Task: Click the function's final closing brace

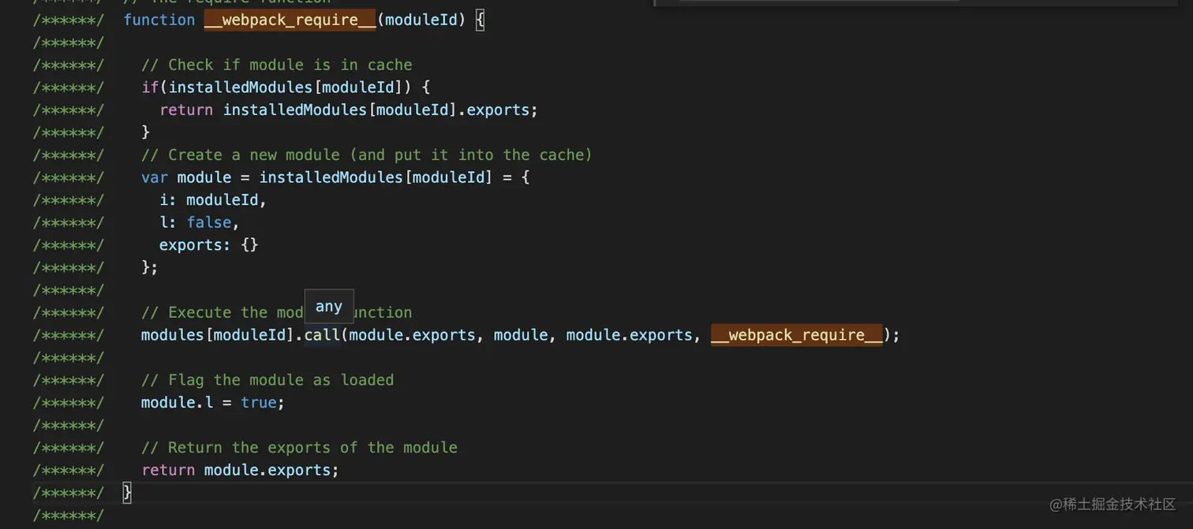Action: pos(128,493)
